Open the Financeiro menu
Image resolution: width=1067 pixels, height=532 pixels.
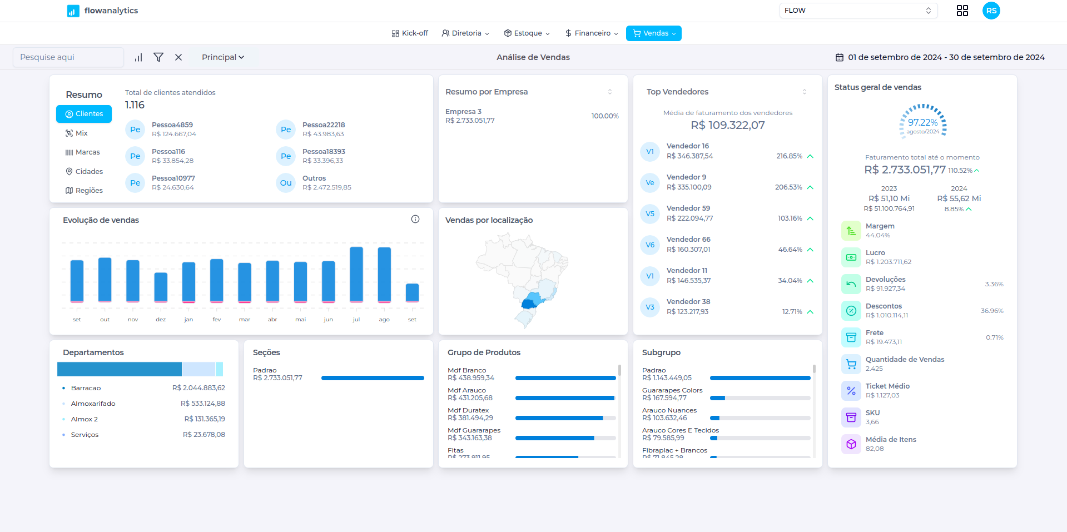[592, 33]
